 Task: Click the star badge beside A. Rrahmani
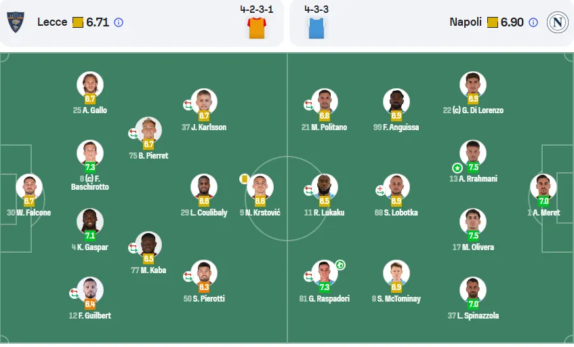pos(457,168)
